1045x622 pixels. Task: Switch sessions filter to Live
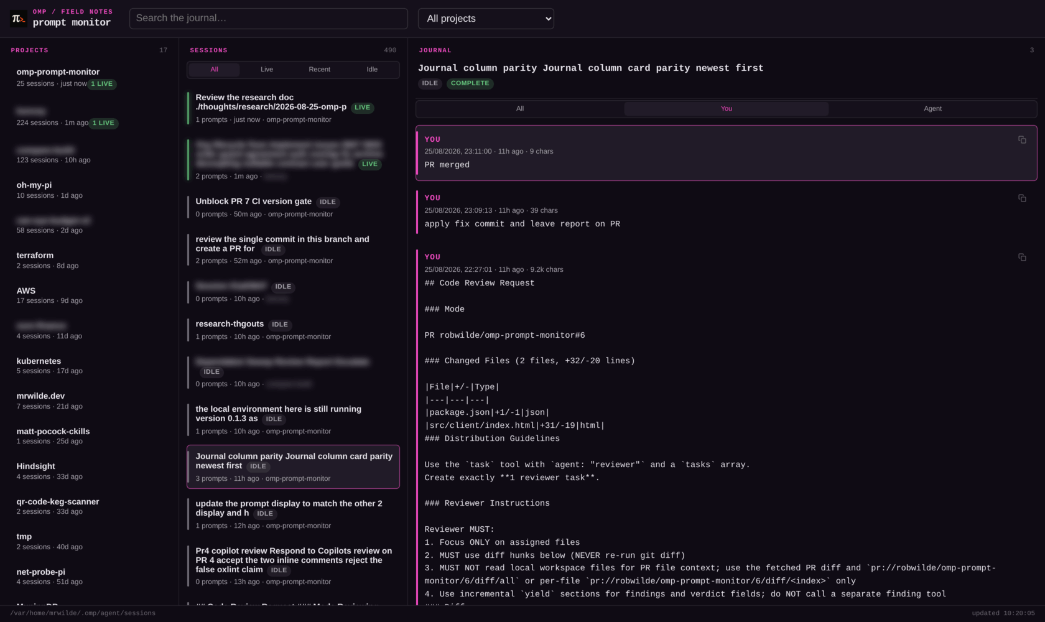click(x=267, y=70)
